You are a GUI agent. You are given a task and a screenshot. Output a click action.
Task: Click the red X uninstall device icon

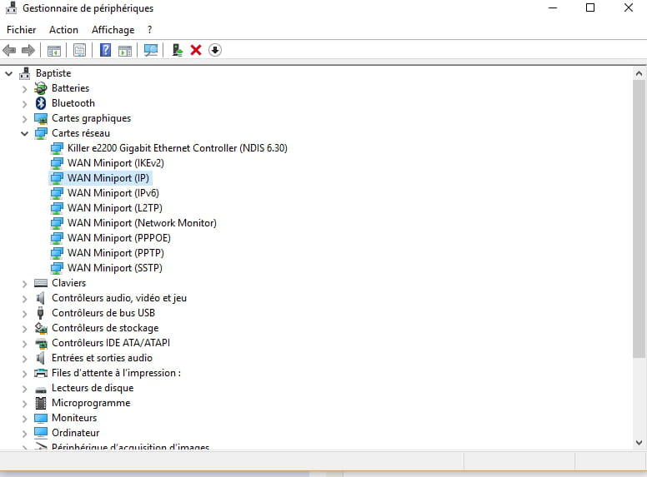point(196,50)
